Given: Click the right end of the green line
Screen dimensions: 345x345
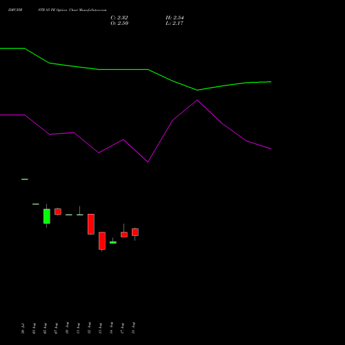Looking at the screenshot, I should (270, 82).
